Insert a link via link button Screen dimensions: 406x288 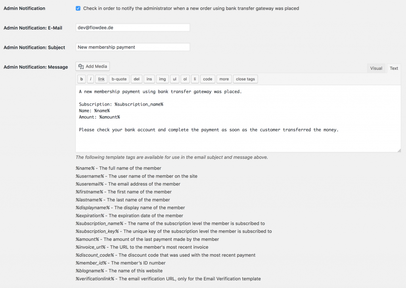(101, 79)
